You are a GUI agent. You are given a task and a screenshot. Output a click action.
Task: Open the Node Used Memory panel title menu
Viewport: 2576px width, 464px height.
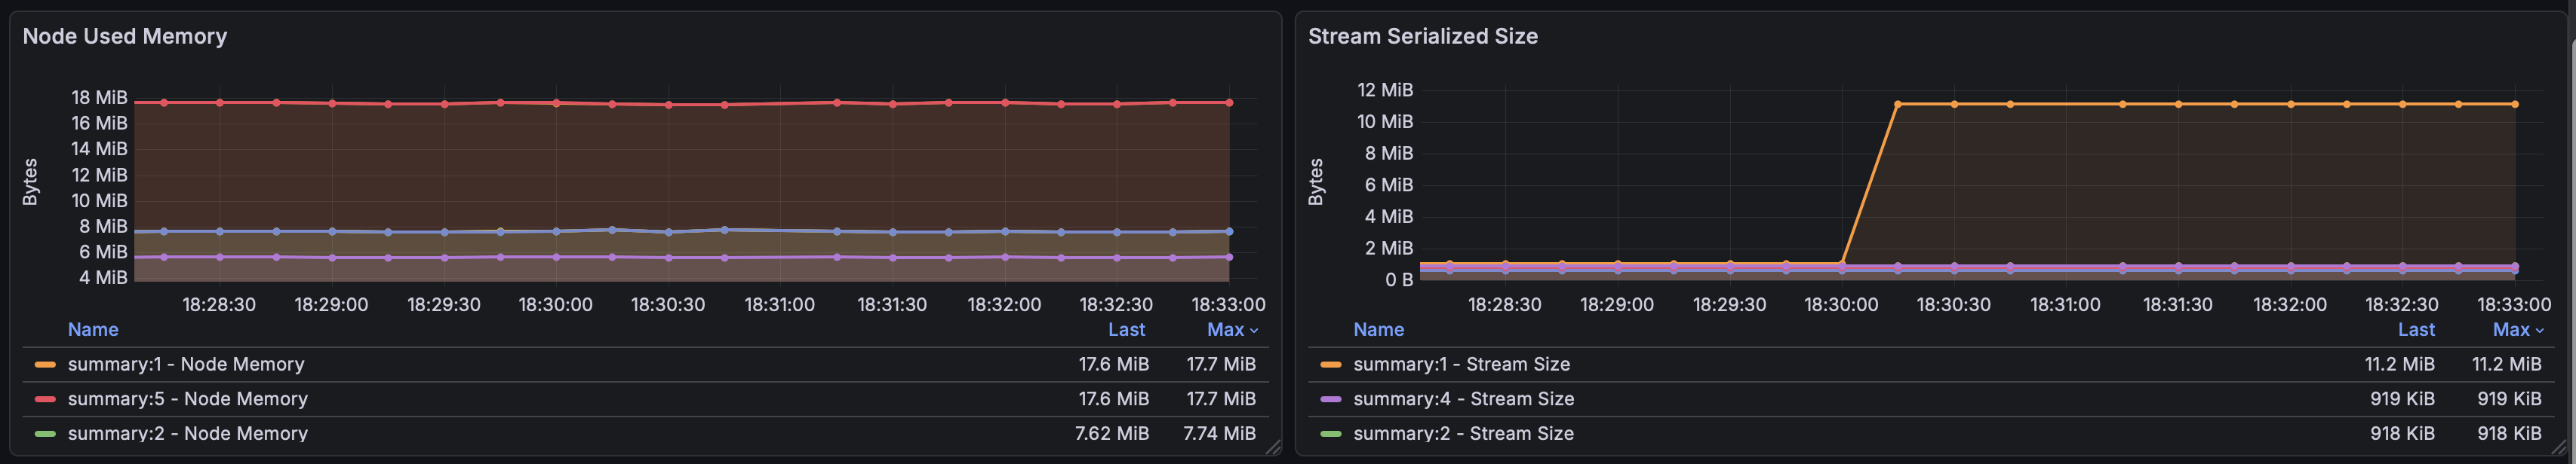click(125, 36)
